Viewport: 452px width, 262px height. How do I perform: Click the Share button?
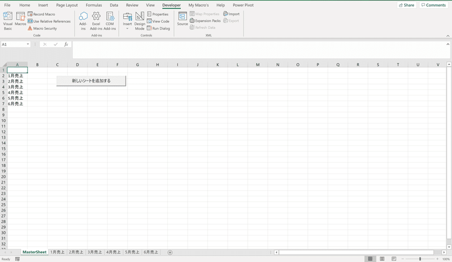click(x=406, y=5)
